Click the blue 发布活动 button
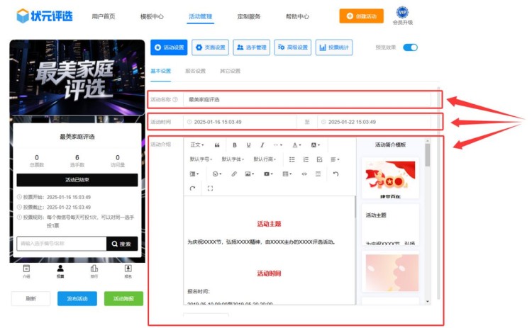This screenshot has height=328, width=532. (77, 299)
